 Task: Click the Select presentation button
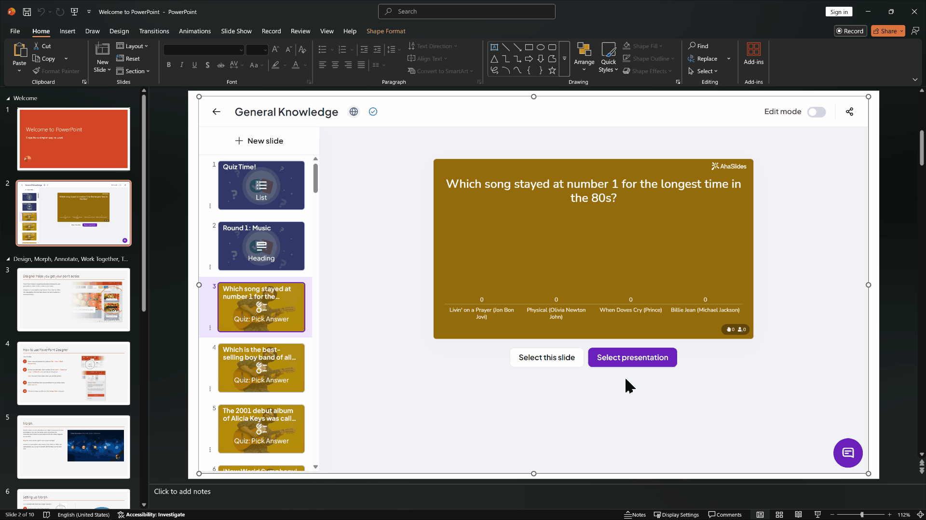(632, 357)
